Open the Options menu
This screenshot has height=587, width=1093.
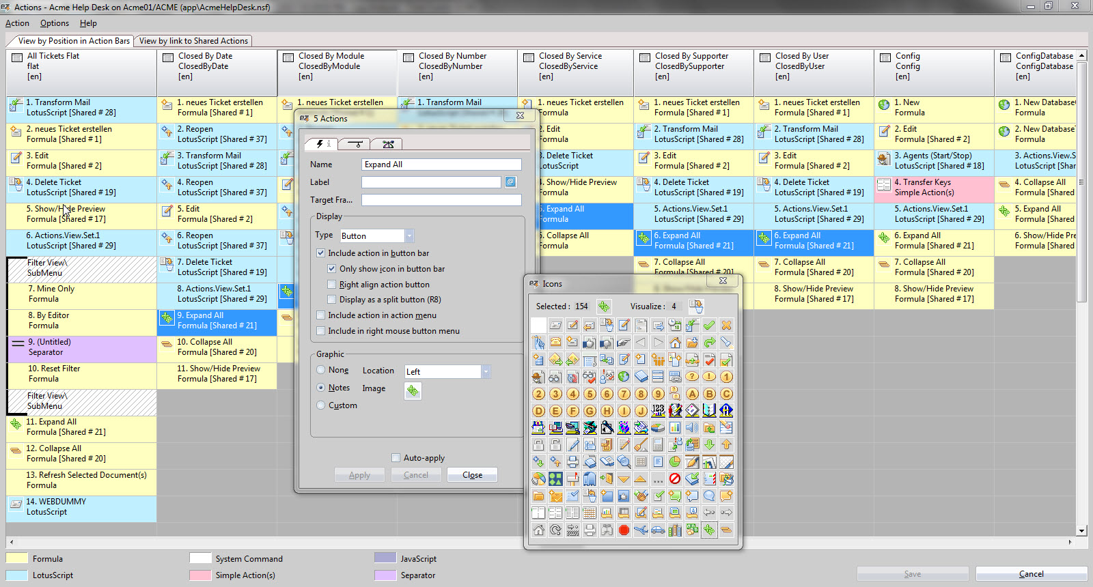point(55,23)
